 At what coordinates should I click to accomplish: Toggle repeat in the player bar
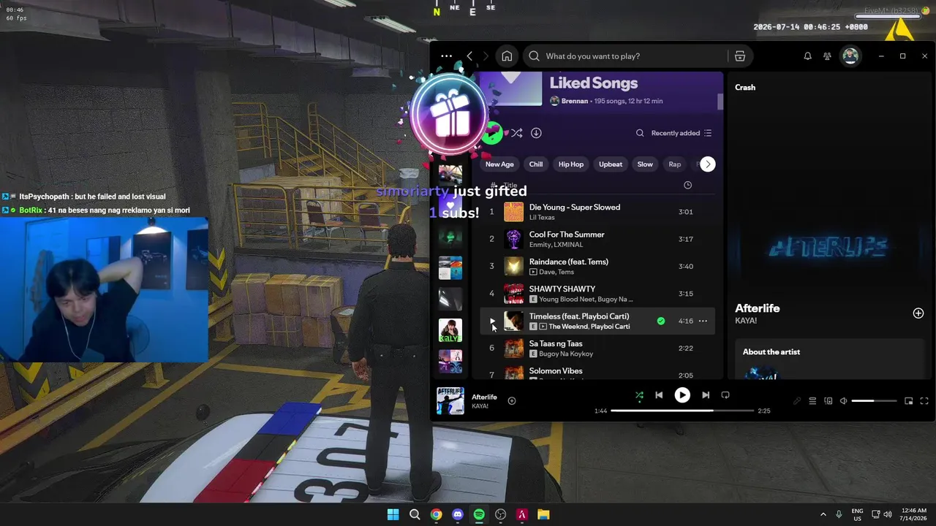coord(725,395)
